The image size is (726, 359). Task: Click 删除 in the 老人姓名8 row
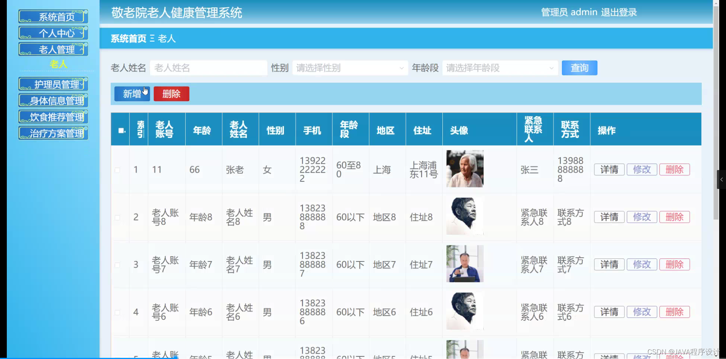675,217
